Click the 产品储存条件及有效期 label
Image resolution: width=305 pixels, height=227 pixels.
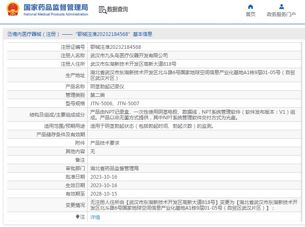click(61, 134)
